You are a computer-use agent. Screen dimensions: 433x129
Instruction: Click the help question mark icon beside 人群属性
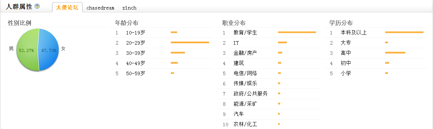tap(37, 7)
